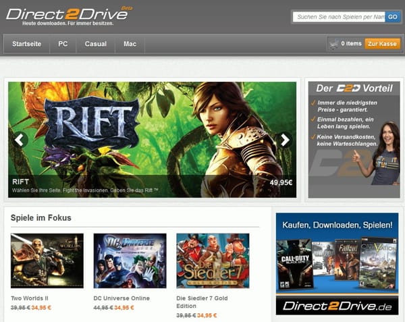Click the Fallout box in the ad
This screenshot has height=322, width=405.
tap(347, 260)
